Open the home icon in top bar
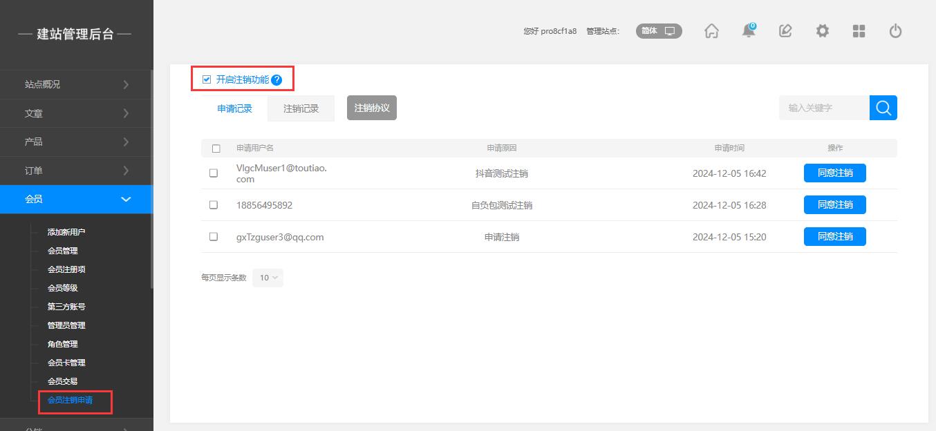 point(711,31)
